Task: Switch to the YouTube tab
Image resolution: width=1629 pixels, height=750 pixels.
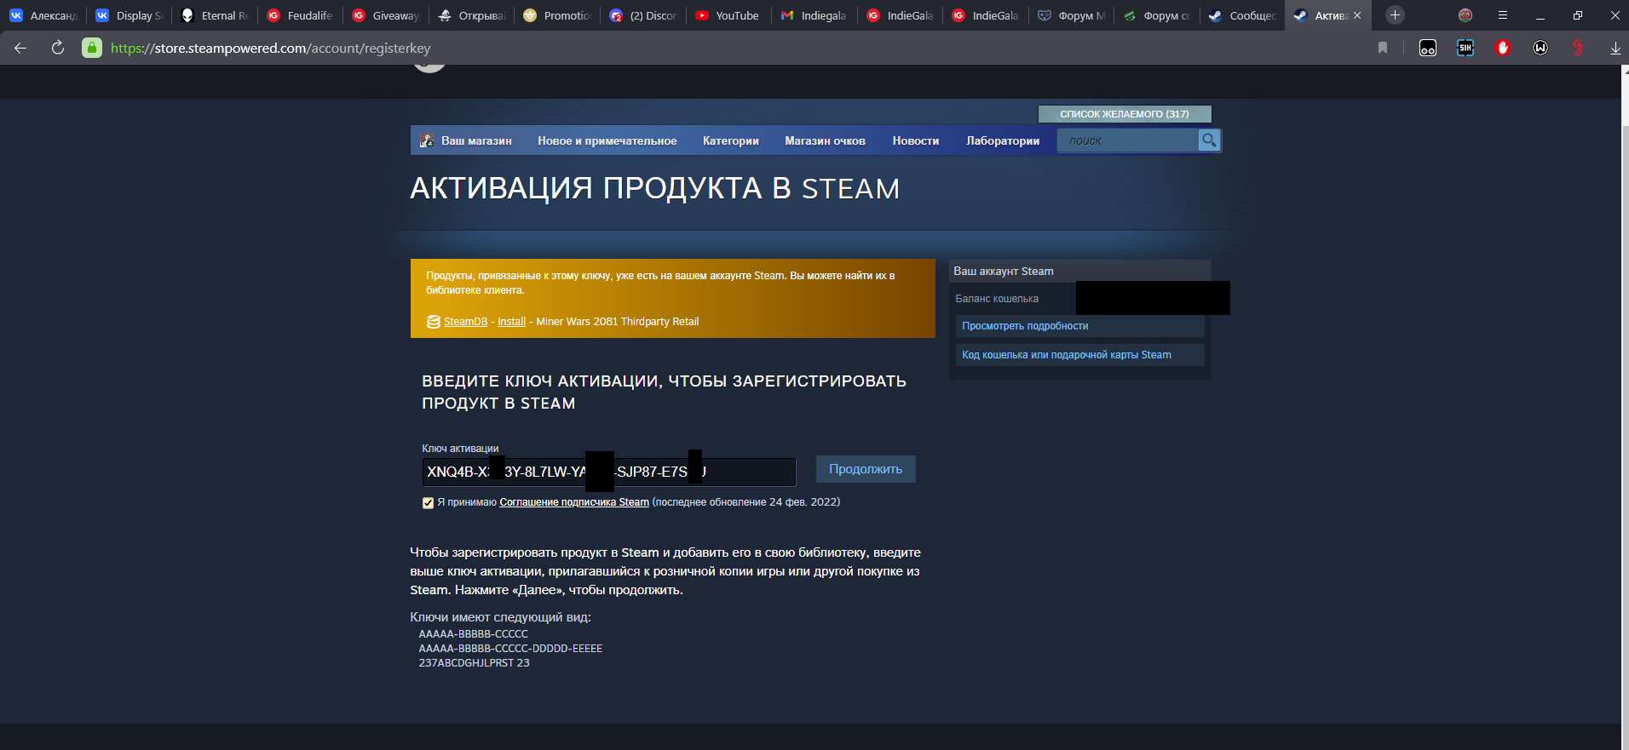Action: point(728,15)
